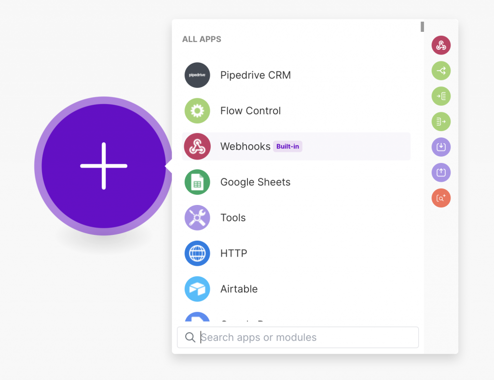Choose the Airtable app icon
The image size is (494, 380).
tap(197, 289)
